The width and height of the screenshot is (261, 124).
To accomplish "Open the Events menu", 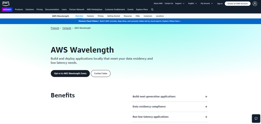I will (x=130, y=9).
